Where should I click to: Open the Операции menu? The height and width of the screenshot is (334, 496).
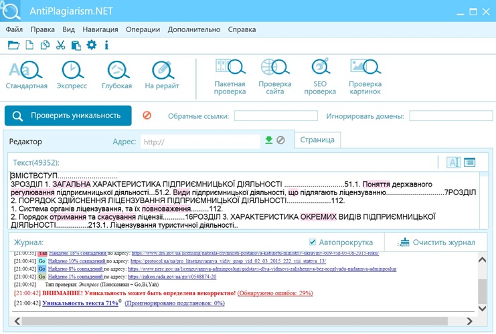coord(143,29)
